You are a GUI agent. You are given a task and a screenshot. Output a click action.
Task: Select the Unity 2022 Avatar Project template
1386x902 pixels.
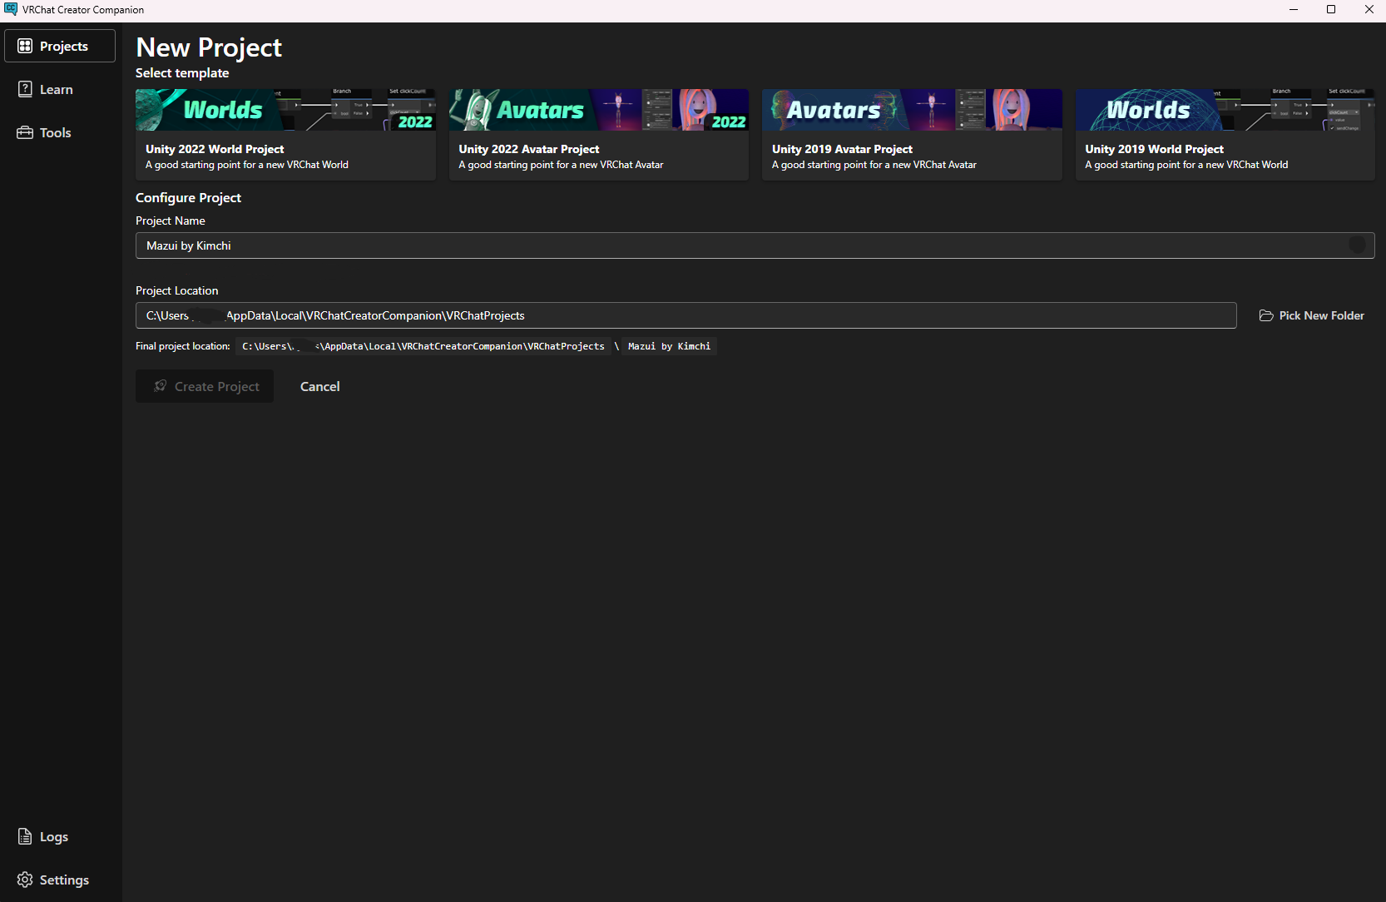599,135
